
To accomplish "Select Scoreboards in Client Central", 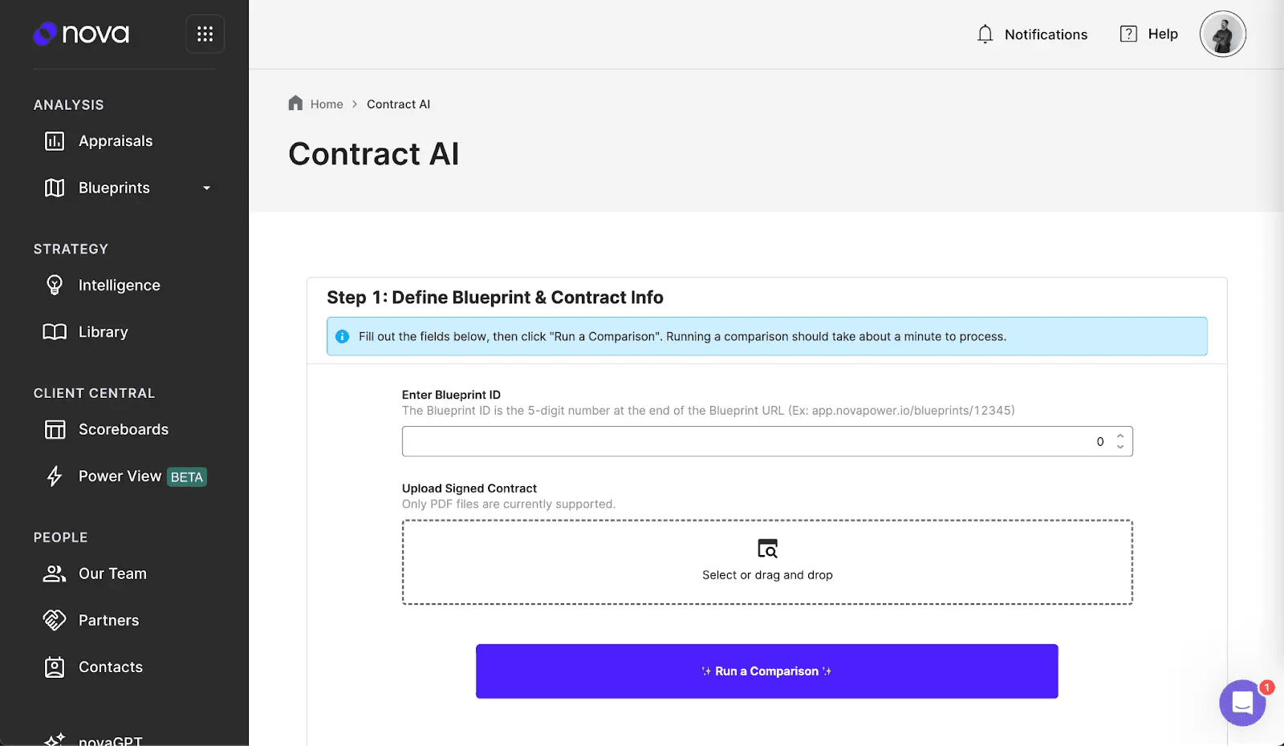I will 123,429.
